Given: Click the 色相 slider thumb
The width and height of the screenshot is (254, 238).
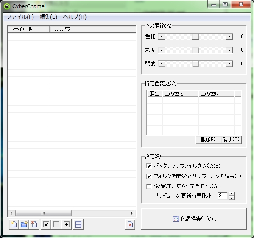Looking at the screenshot, I should pyautogui.click(x=195, y=36).
